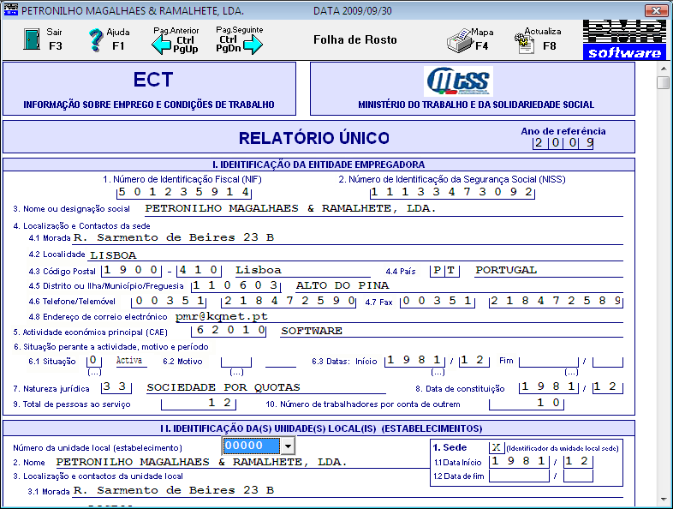Open lookup (...) under Início date
673x509 pixels.
[438, 373]
